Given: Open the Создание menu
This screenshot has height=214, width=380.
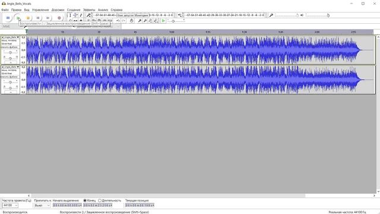Looking at the screenshot, I should (74, 10).
